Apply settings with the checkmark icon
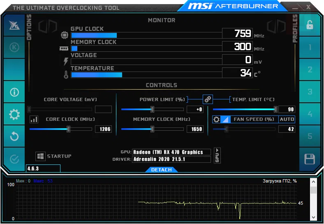 (14, 159)
